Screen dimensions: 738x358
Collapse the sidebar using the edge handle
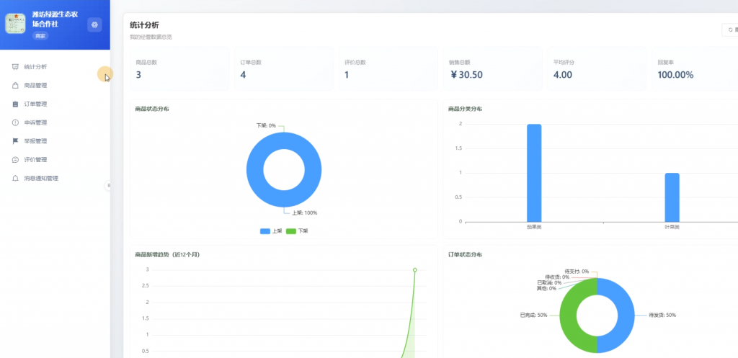[108, 186]
